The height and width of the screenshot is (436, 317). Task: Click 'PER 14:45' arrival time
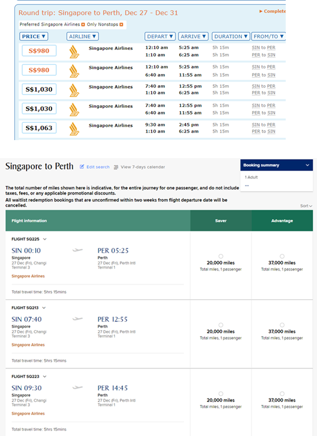[112, 388]
